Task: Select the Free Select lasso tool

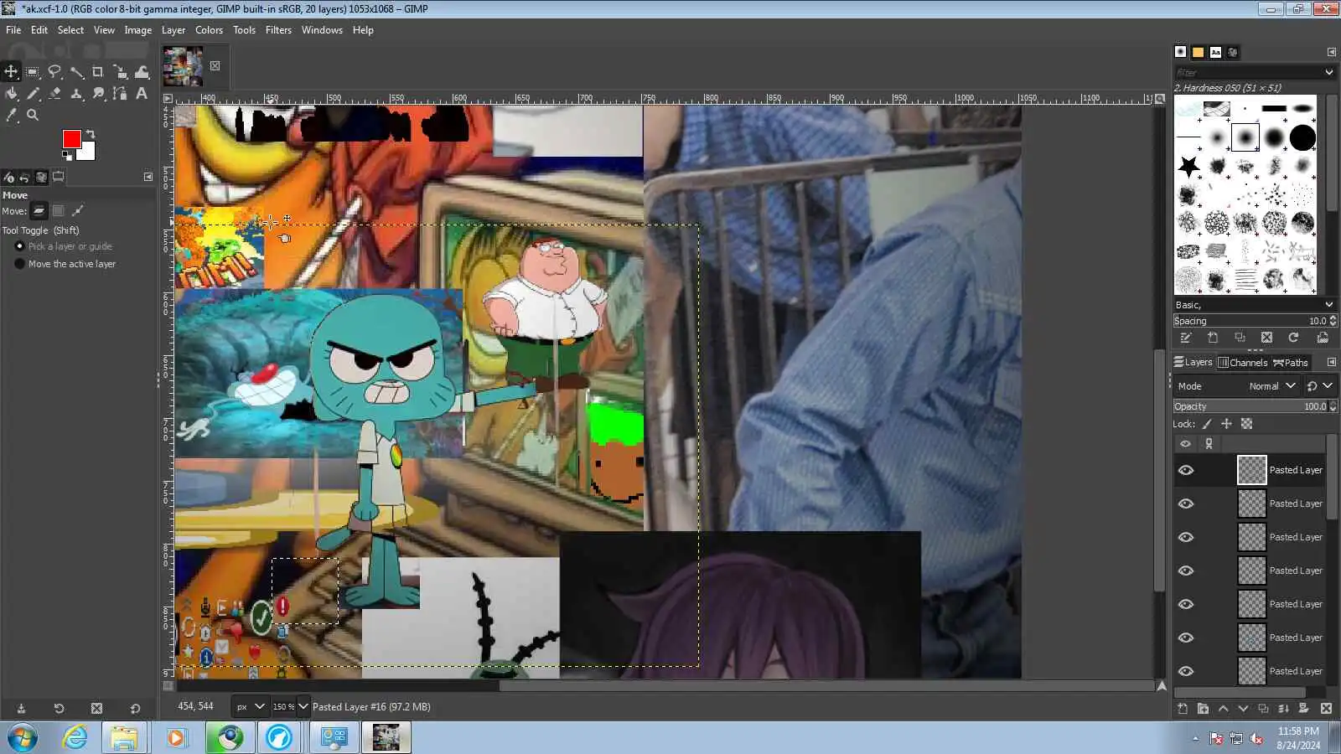Action: click(x=54, y=72)
